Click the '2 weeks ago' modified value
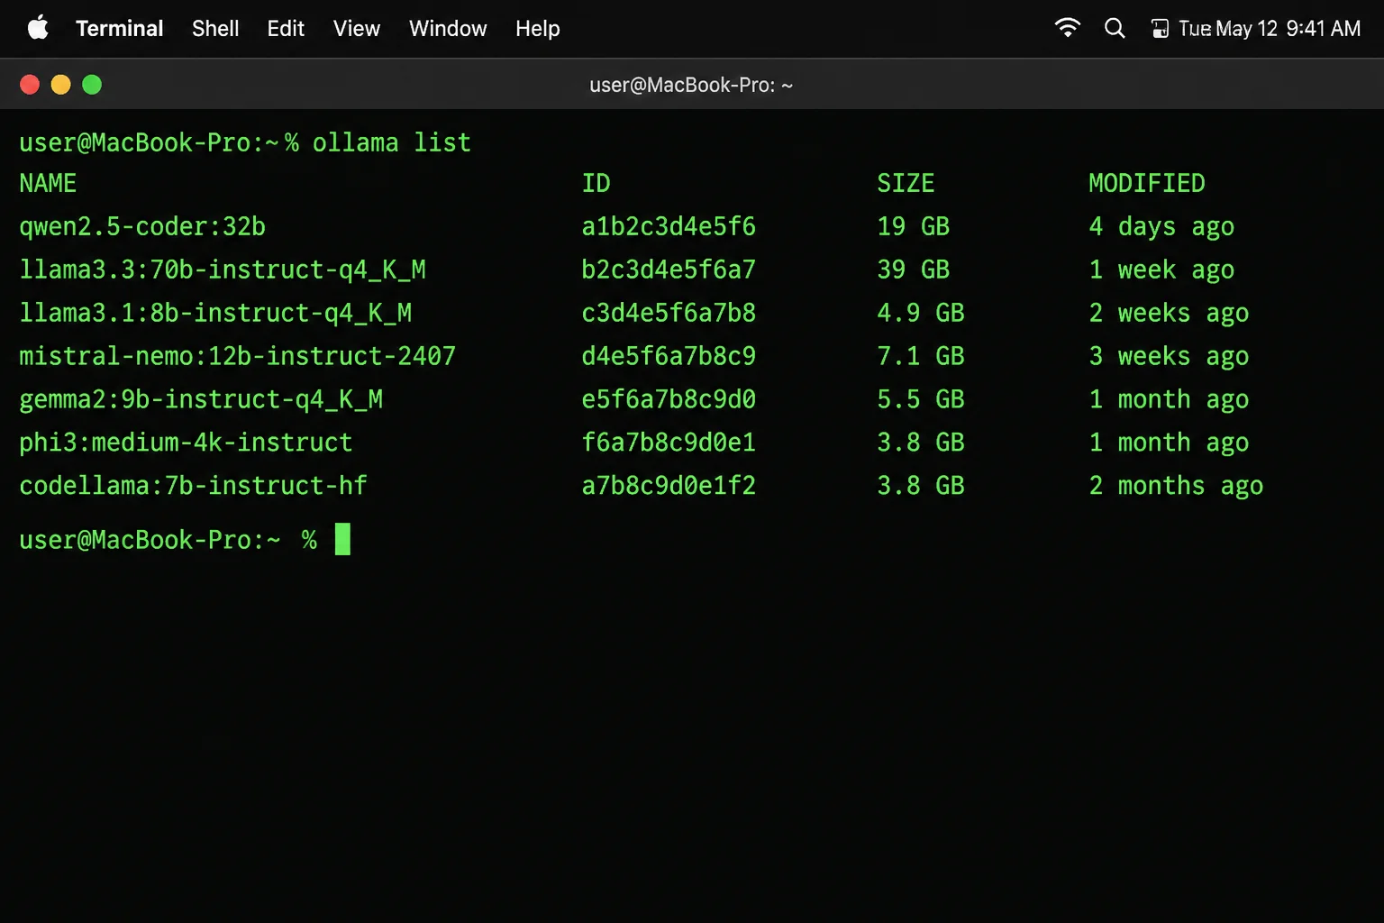The image size is (1384, 923). coord(1169,313)
